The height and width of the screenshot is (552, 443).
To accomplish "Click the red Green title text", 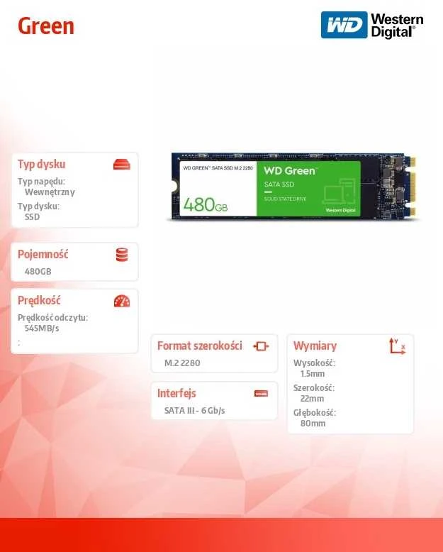I will click(x=46, y=26).
